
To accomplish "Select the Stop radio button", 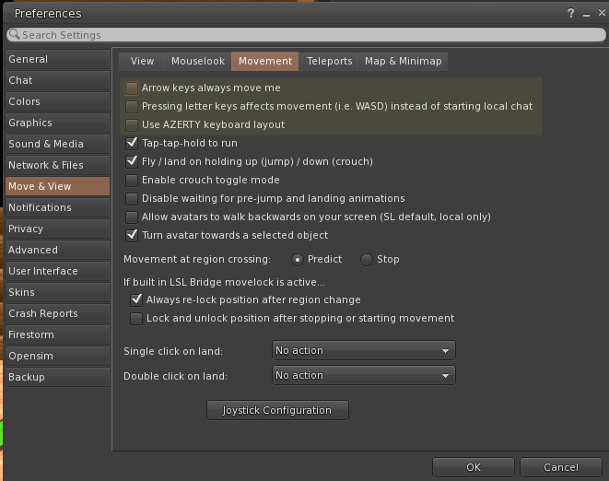I will click(x=366, y=260).
